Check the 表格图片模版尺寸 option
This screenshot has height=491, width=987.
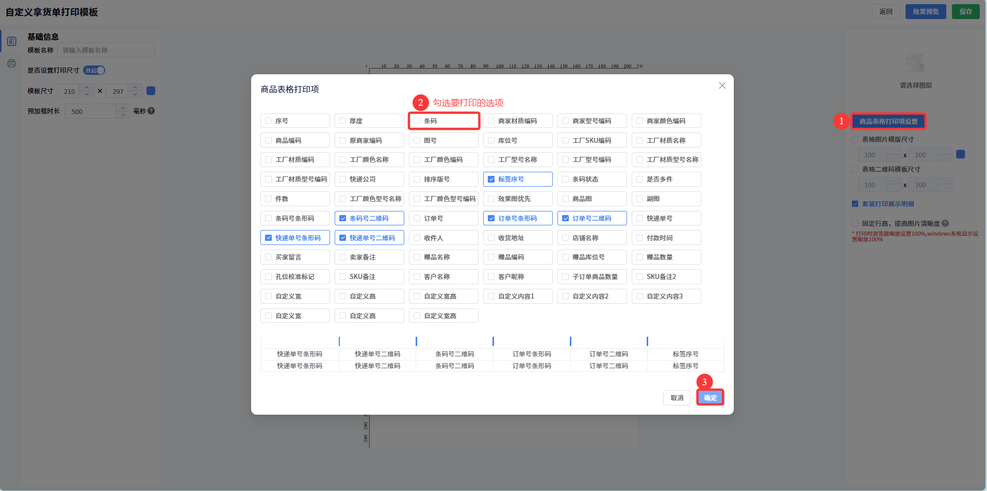(855, 139)
